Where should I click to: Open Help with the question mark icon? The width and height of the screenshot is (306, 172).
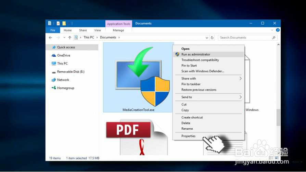[x=278, y=30]
